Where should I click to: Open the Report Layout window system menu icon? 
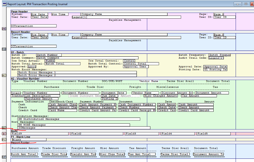5,4
